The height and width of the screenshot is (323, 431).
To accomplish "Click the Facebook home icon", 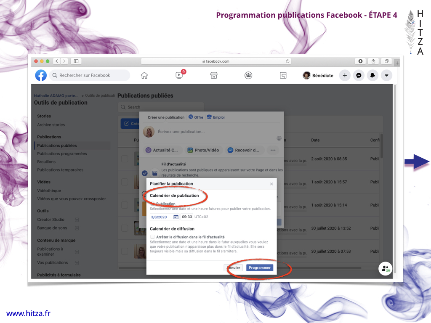I will (144, 75).
